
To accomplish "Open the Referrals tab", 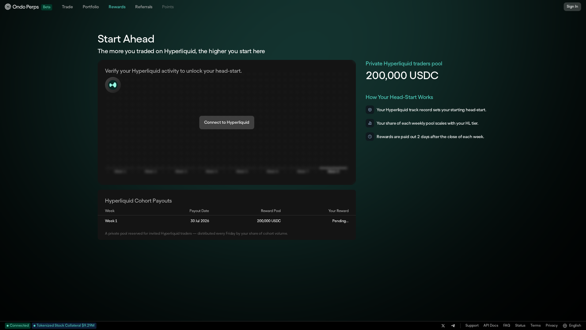I will coord(144,7).
